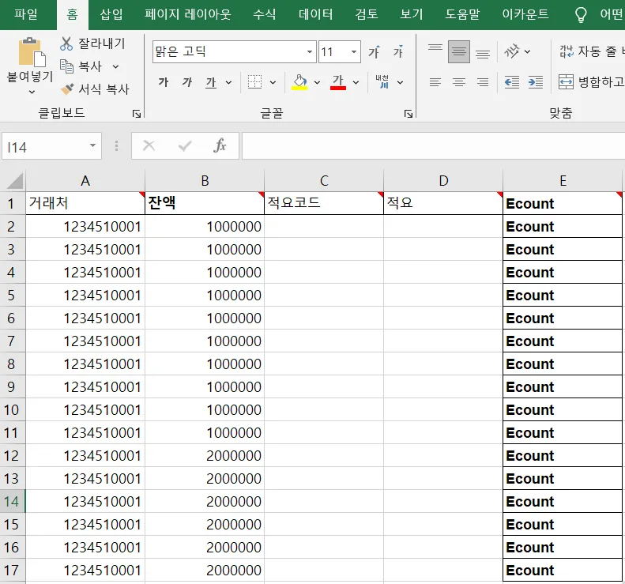Image resolution: width=625 pixels, height=584 pixels.
Task: Open the Name Box dropdown arrow
Action: tap(93, 145)
